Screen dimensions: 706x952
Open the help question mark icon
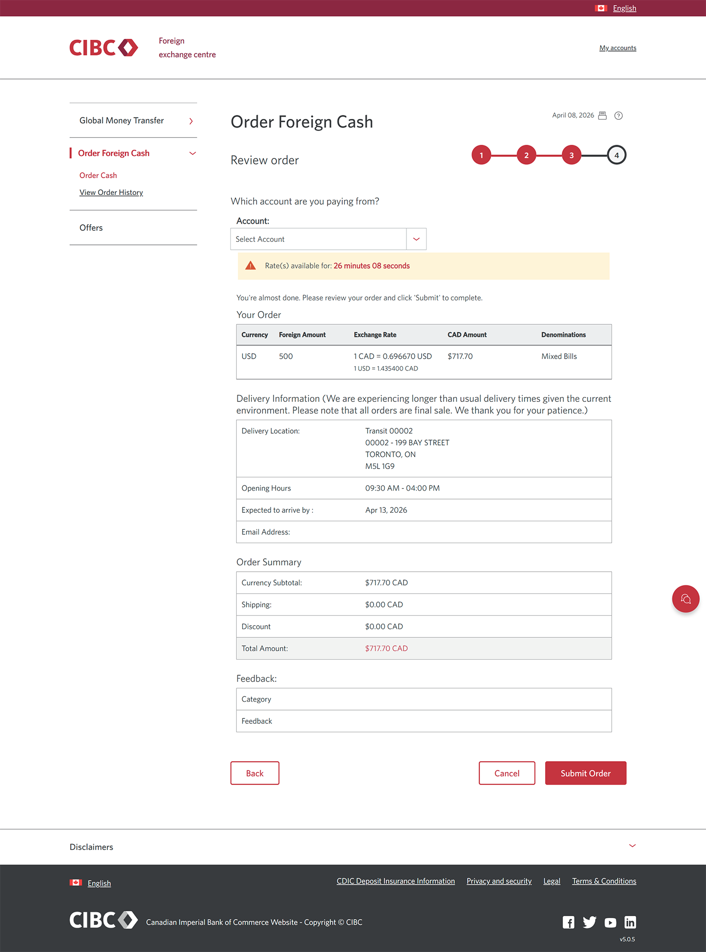click(619, 115)
